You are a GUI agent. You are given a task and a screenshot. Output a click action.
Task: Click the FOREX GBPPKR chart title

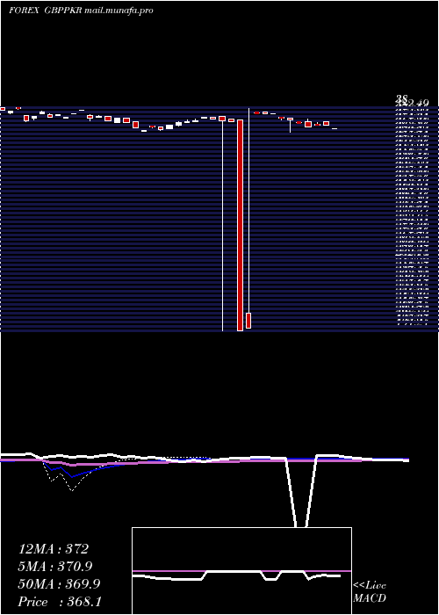(81, 11)
